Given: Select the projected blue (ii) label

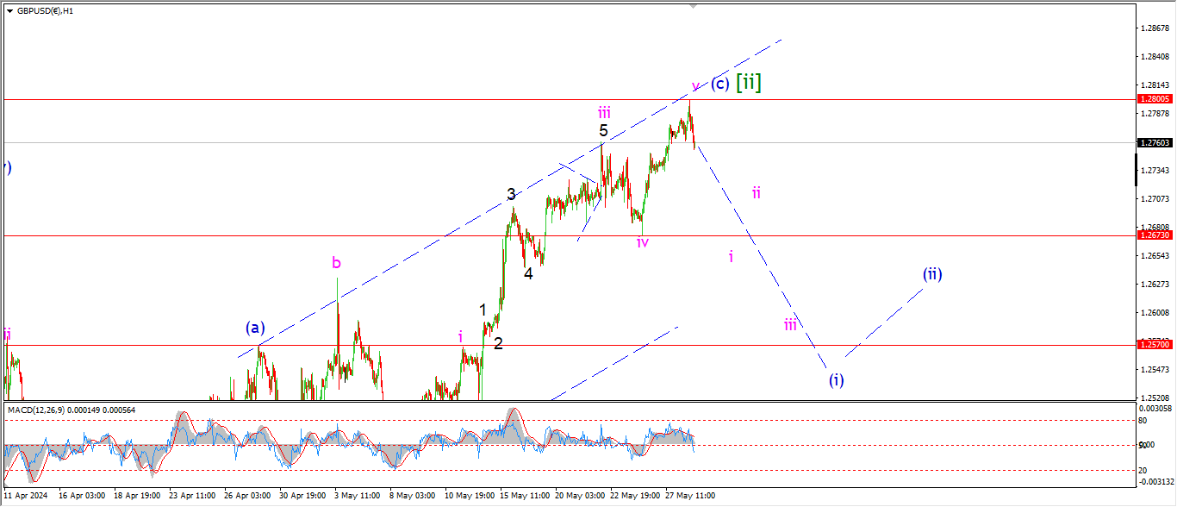Looking at the screenshot, I should (931, 274).
